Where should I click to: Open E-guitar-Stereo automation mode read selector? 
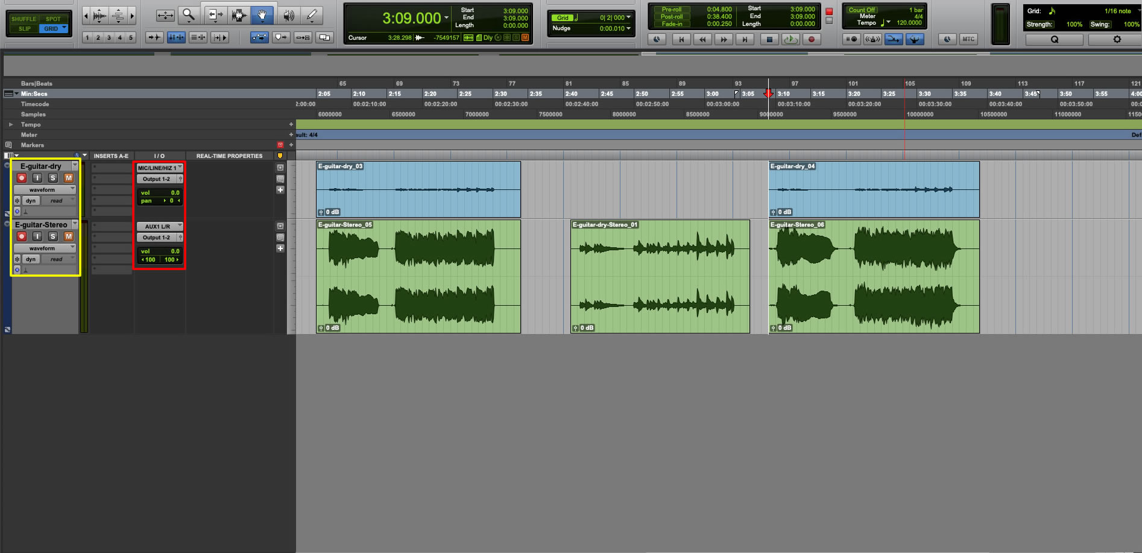[x=58, y=259]
